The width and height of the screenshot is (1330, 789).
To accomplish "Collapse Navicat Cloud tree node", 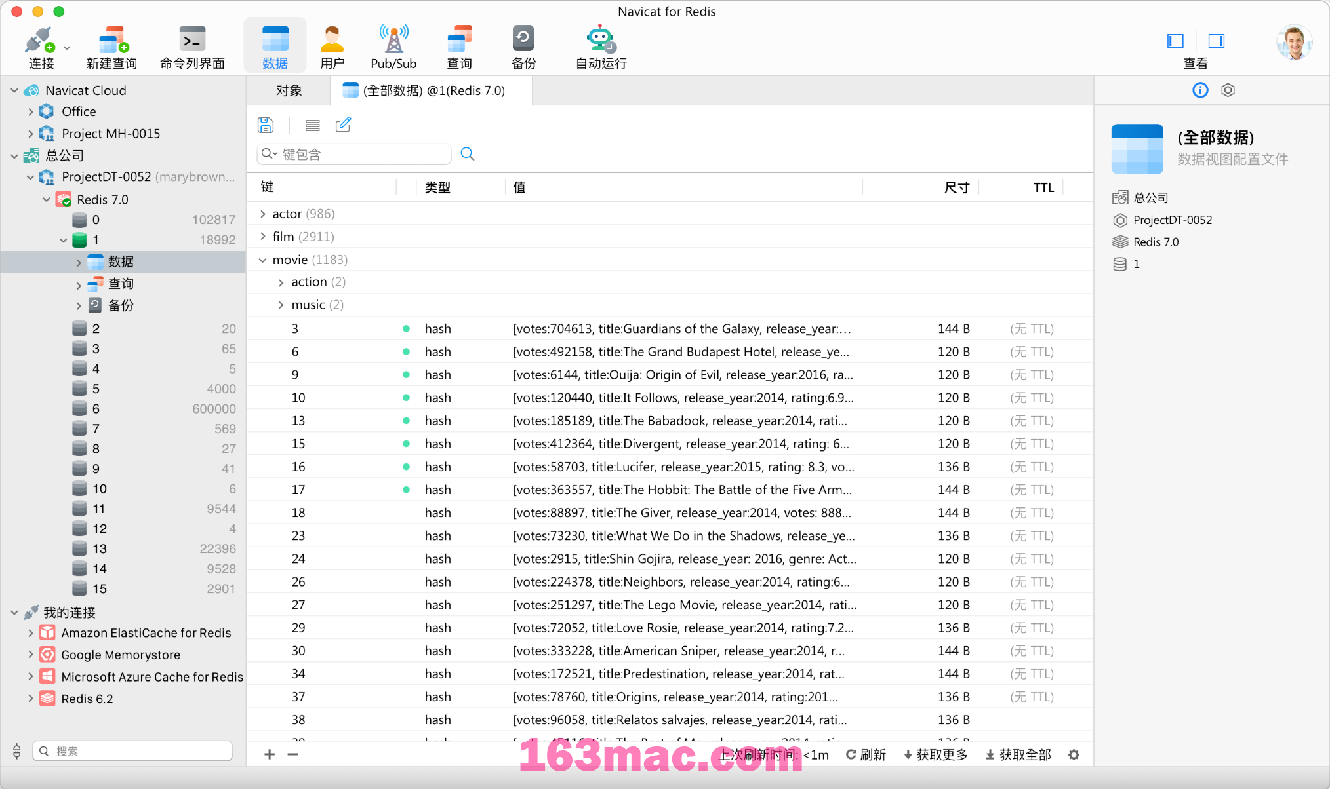I will pyautogui.click(x=14, y=90).
